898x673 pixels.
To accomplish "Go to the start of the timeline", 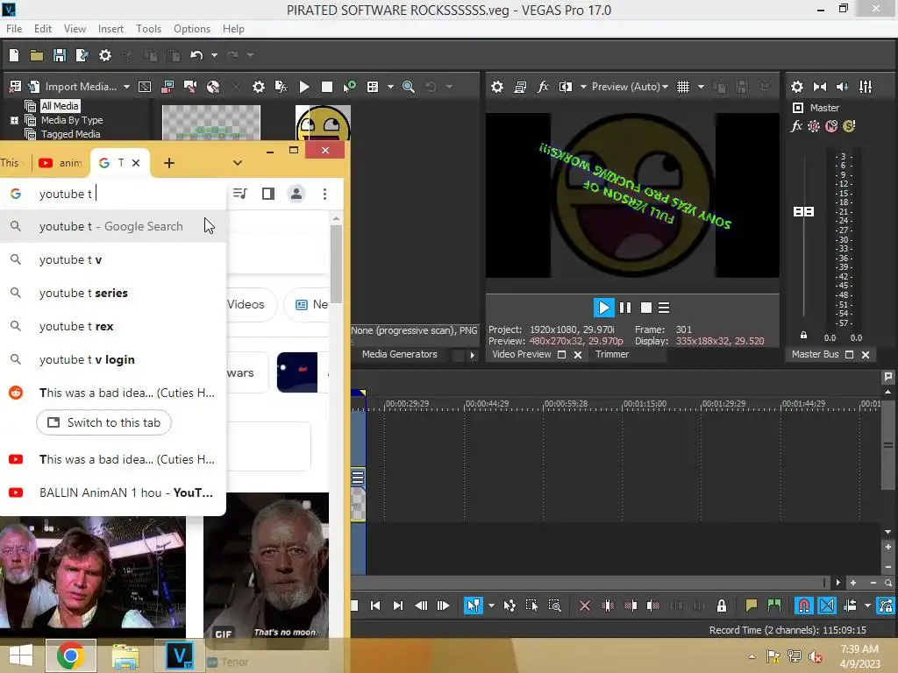I will point(375,606).
